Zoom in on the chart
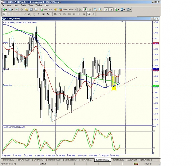 point(95,10)
